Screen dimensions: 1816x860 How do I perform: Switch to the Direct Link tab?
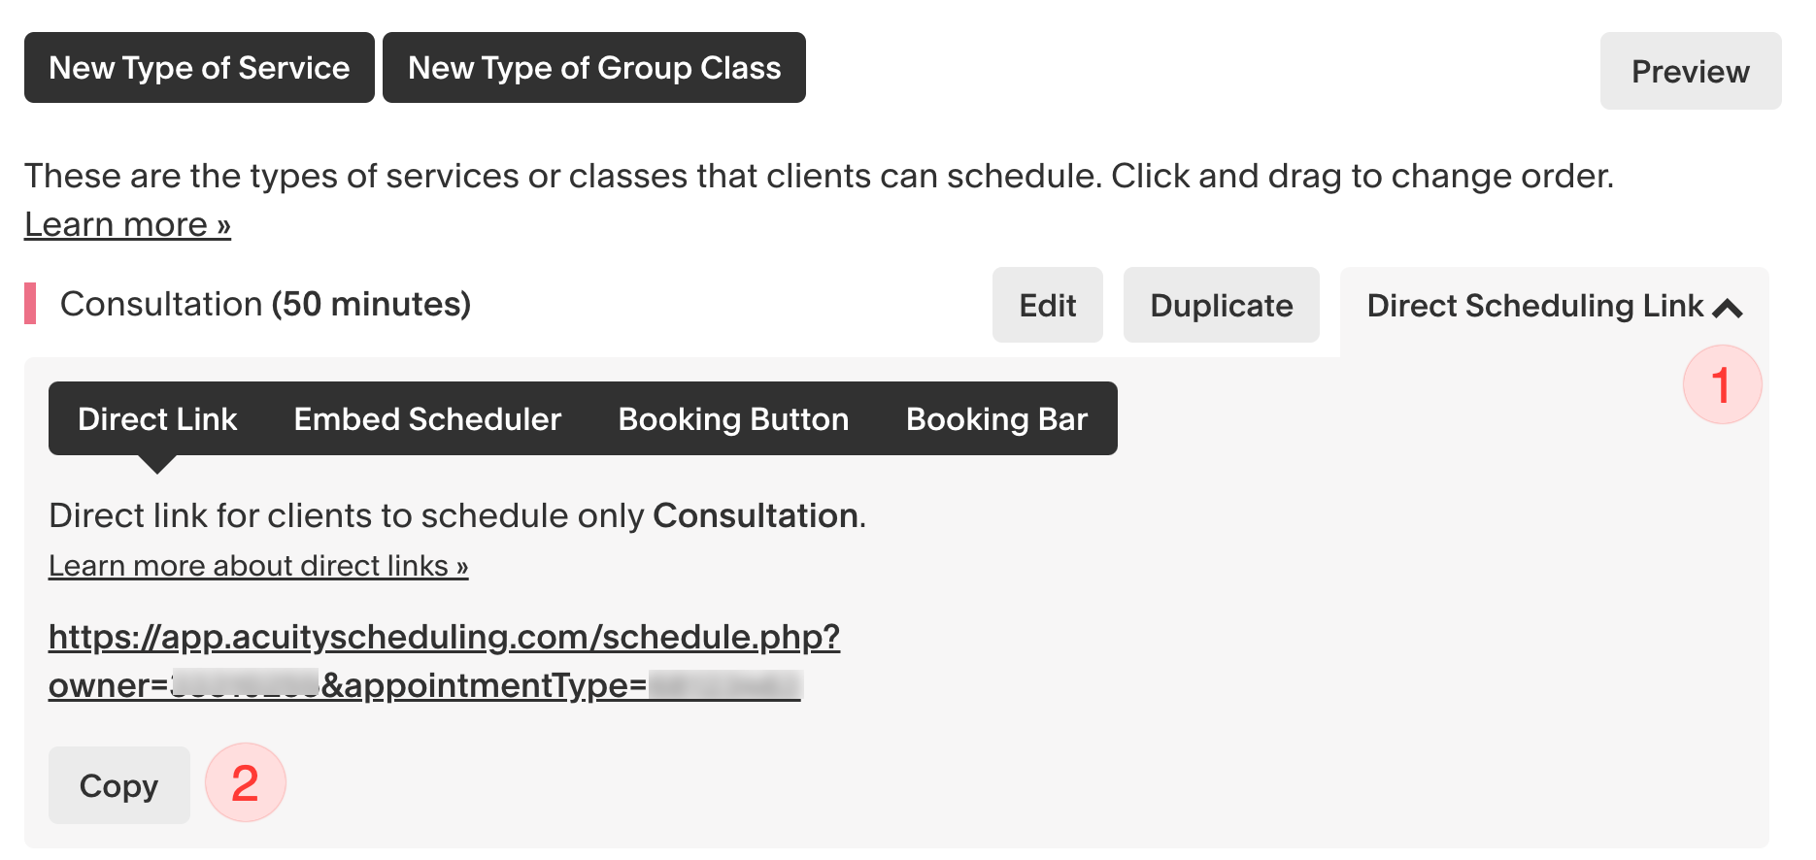click(157, 419)
